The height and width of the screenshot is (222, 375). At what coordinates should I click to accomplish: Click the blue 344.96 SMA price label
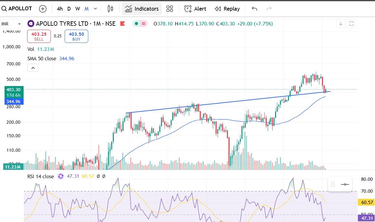(14, 101)
